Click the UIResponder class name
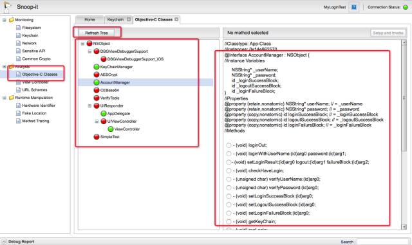The height and width of the screenshot is (245, 412). pos(111,106)
